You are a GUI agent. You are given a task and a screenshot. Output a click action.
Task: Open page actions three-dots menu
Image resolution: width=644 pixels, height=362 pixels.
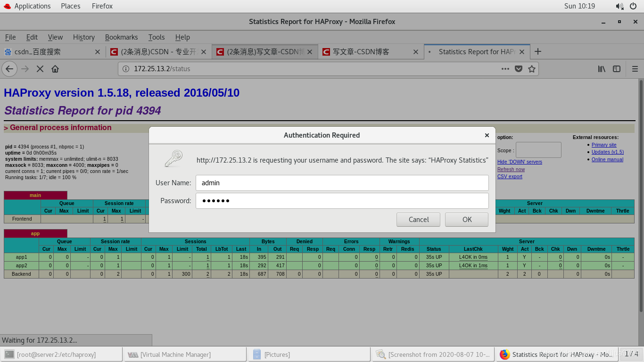pos(505,69)
